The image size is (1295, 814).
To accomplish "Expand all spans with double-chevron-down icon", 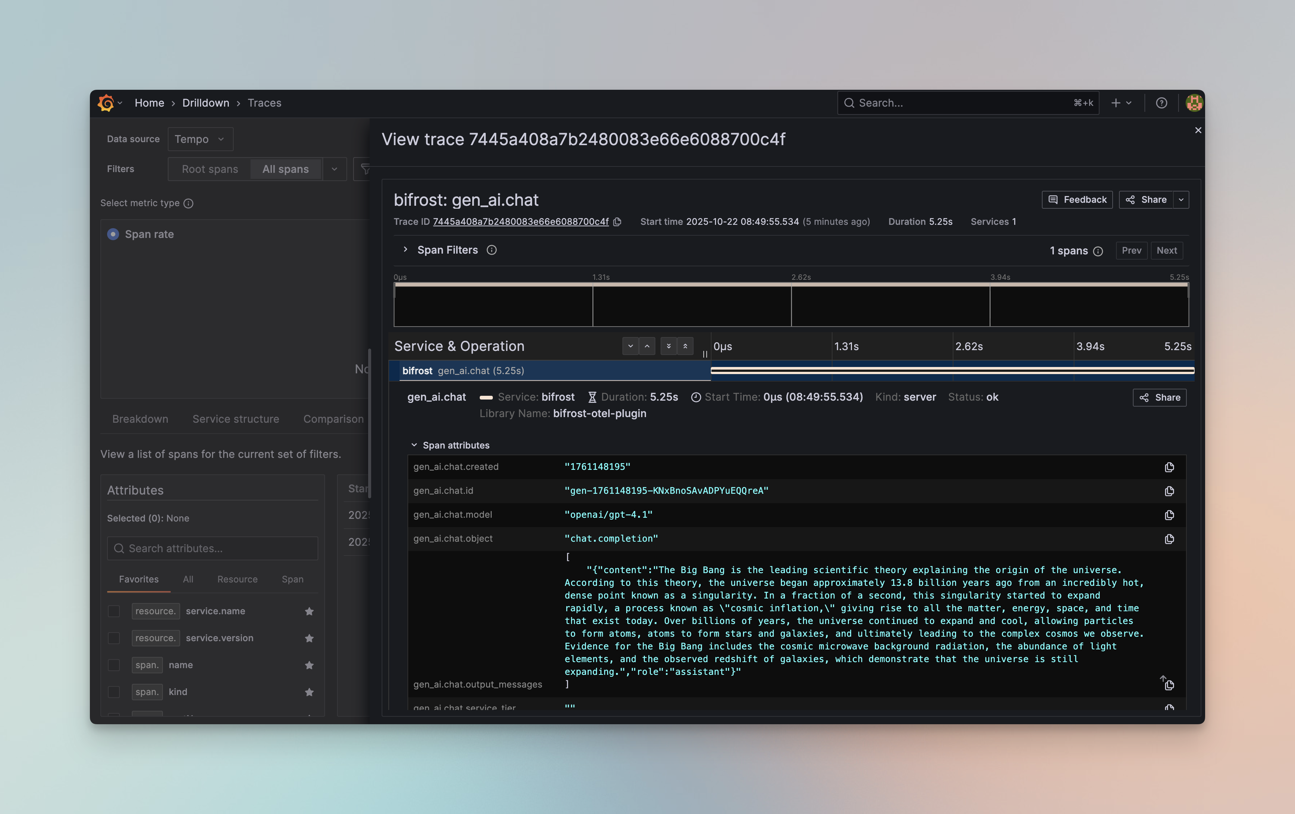I will pos(668,346).
